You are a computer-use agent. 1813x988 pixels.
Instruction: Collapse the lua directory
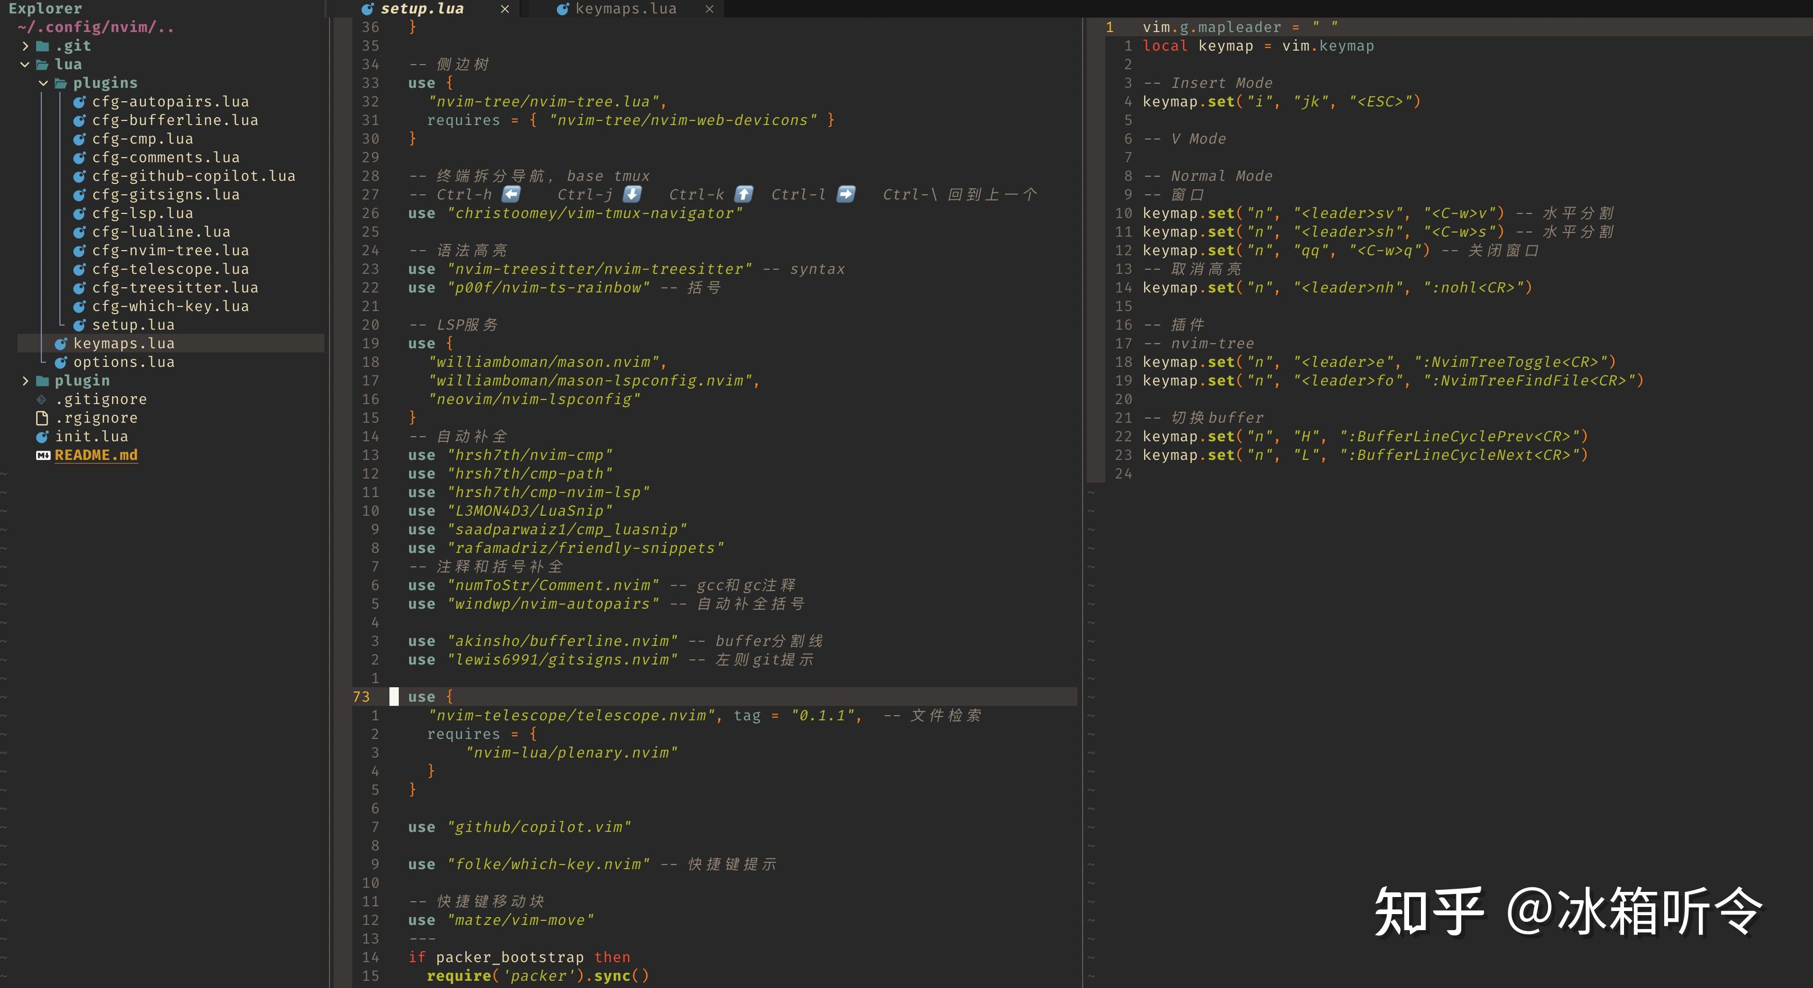(25, 64)
